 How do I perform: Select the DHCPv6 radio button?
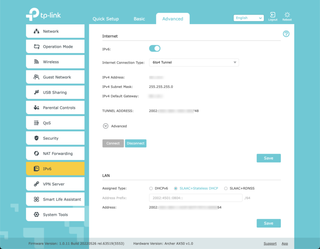[151, 188]
